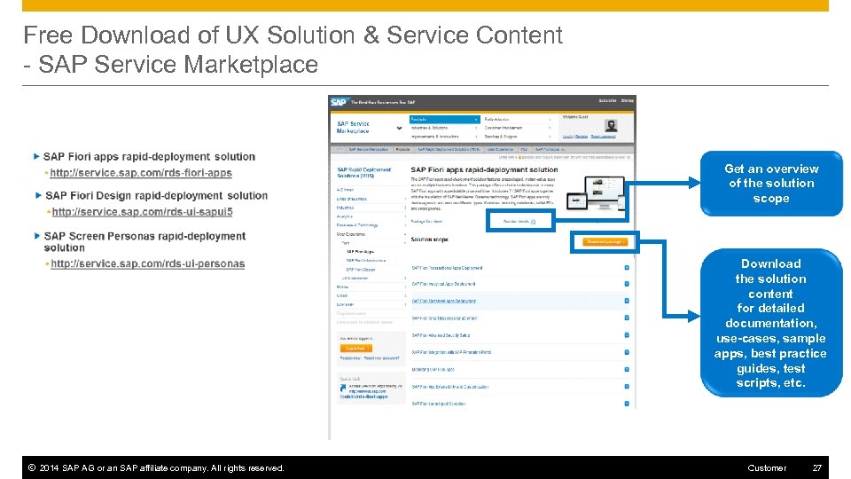Expand icon for Transactional Apps Deployment row
851x479 pixels.
(627, 268)
